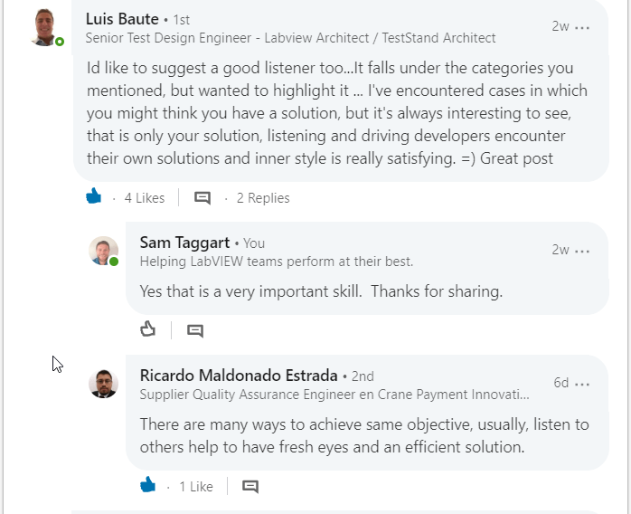View who gave 1 Like on Ricardo's comment
Image resolution: width=631 pixels, height=514 pixels.
pos(196,486)
